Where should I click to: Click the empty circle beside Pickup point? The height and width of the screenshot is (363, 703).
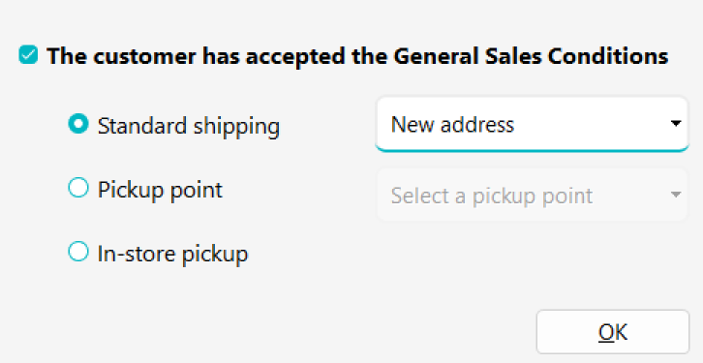[x=78, y=188]
